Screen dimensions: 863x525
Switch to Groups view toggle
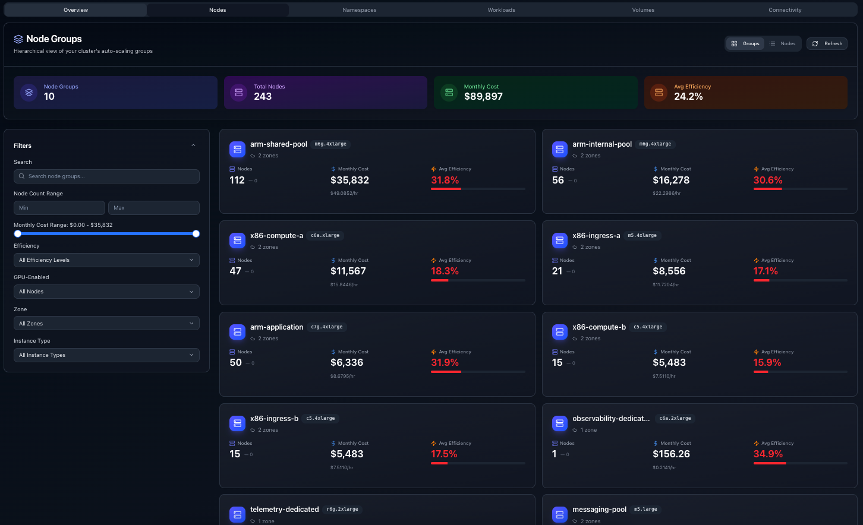[745, 43]
